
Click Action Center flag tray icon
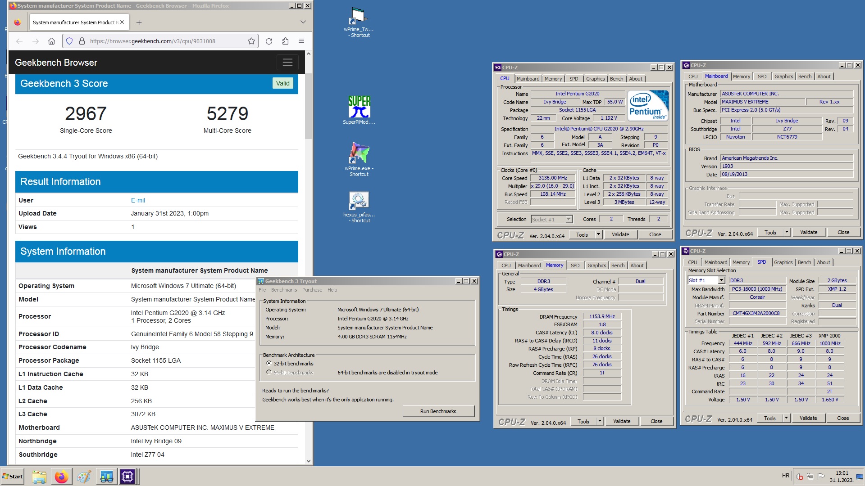click(x=821, y=477)
